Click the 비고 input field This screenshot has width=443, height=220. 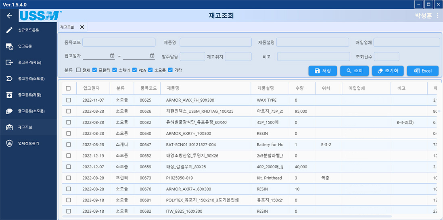313,57
